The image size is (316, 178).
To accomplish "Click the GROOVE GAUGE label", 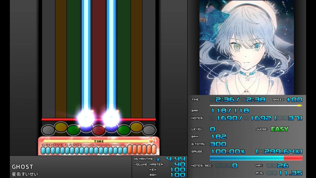I will 62,145.
